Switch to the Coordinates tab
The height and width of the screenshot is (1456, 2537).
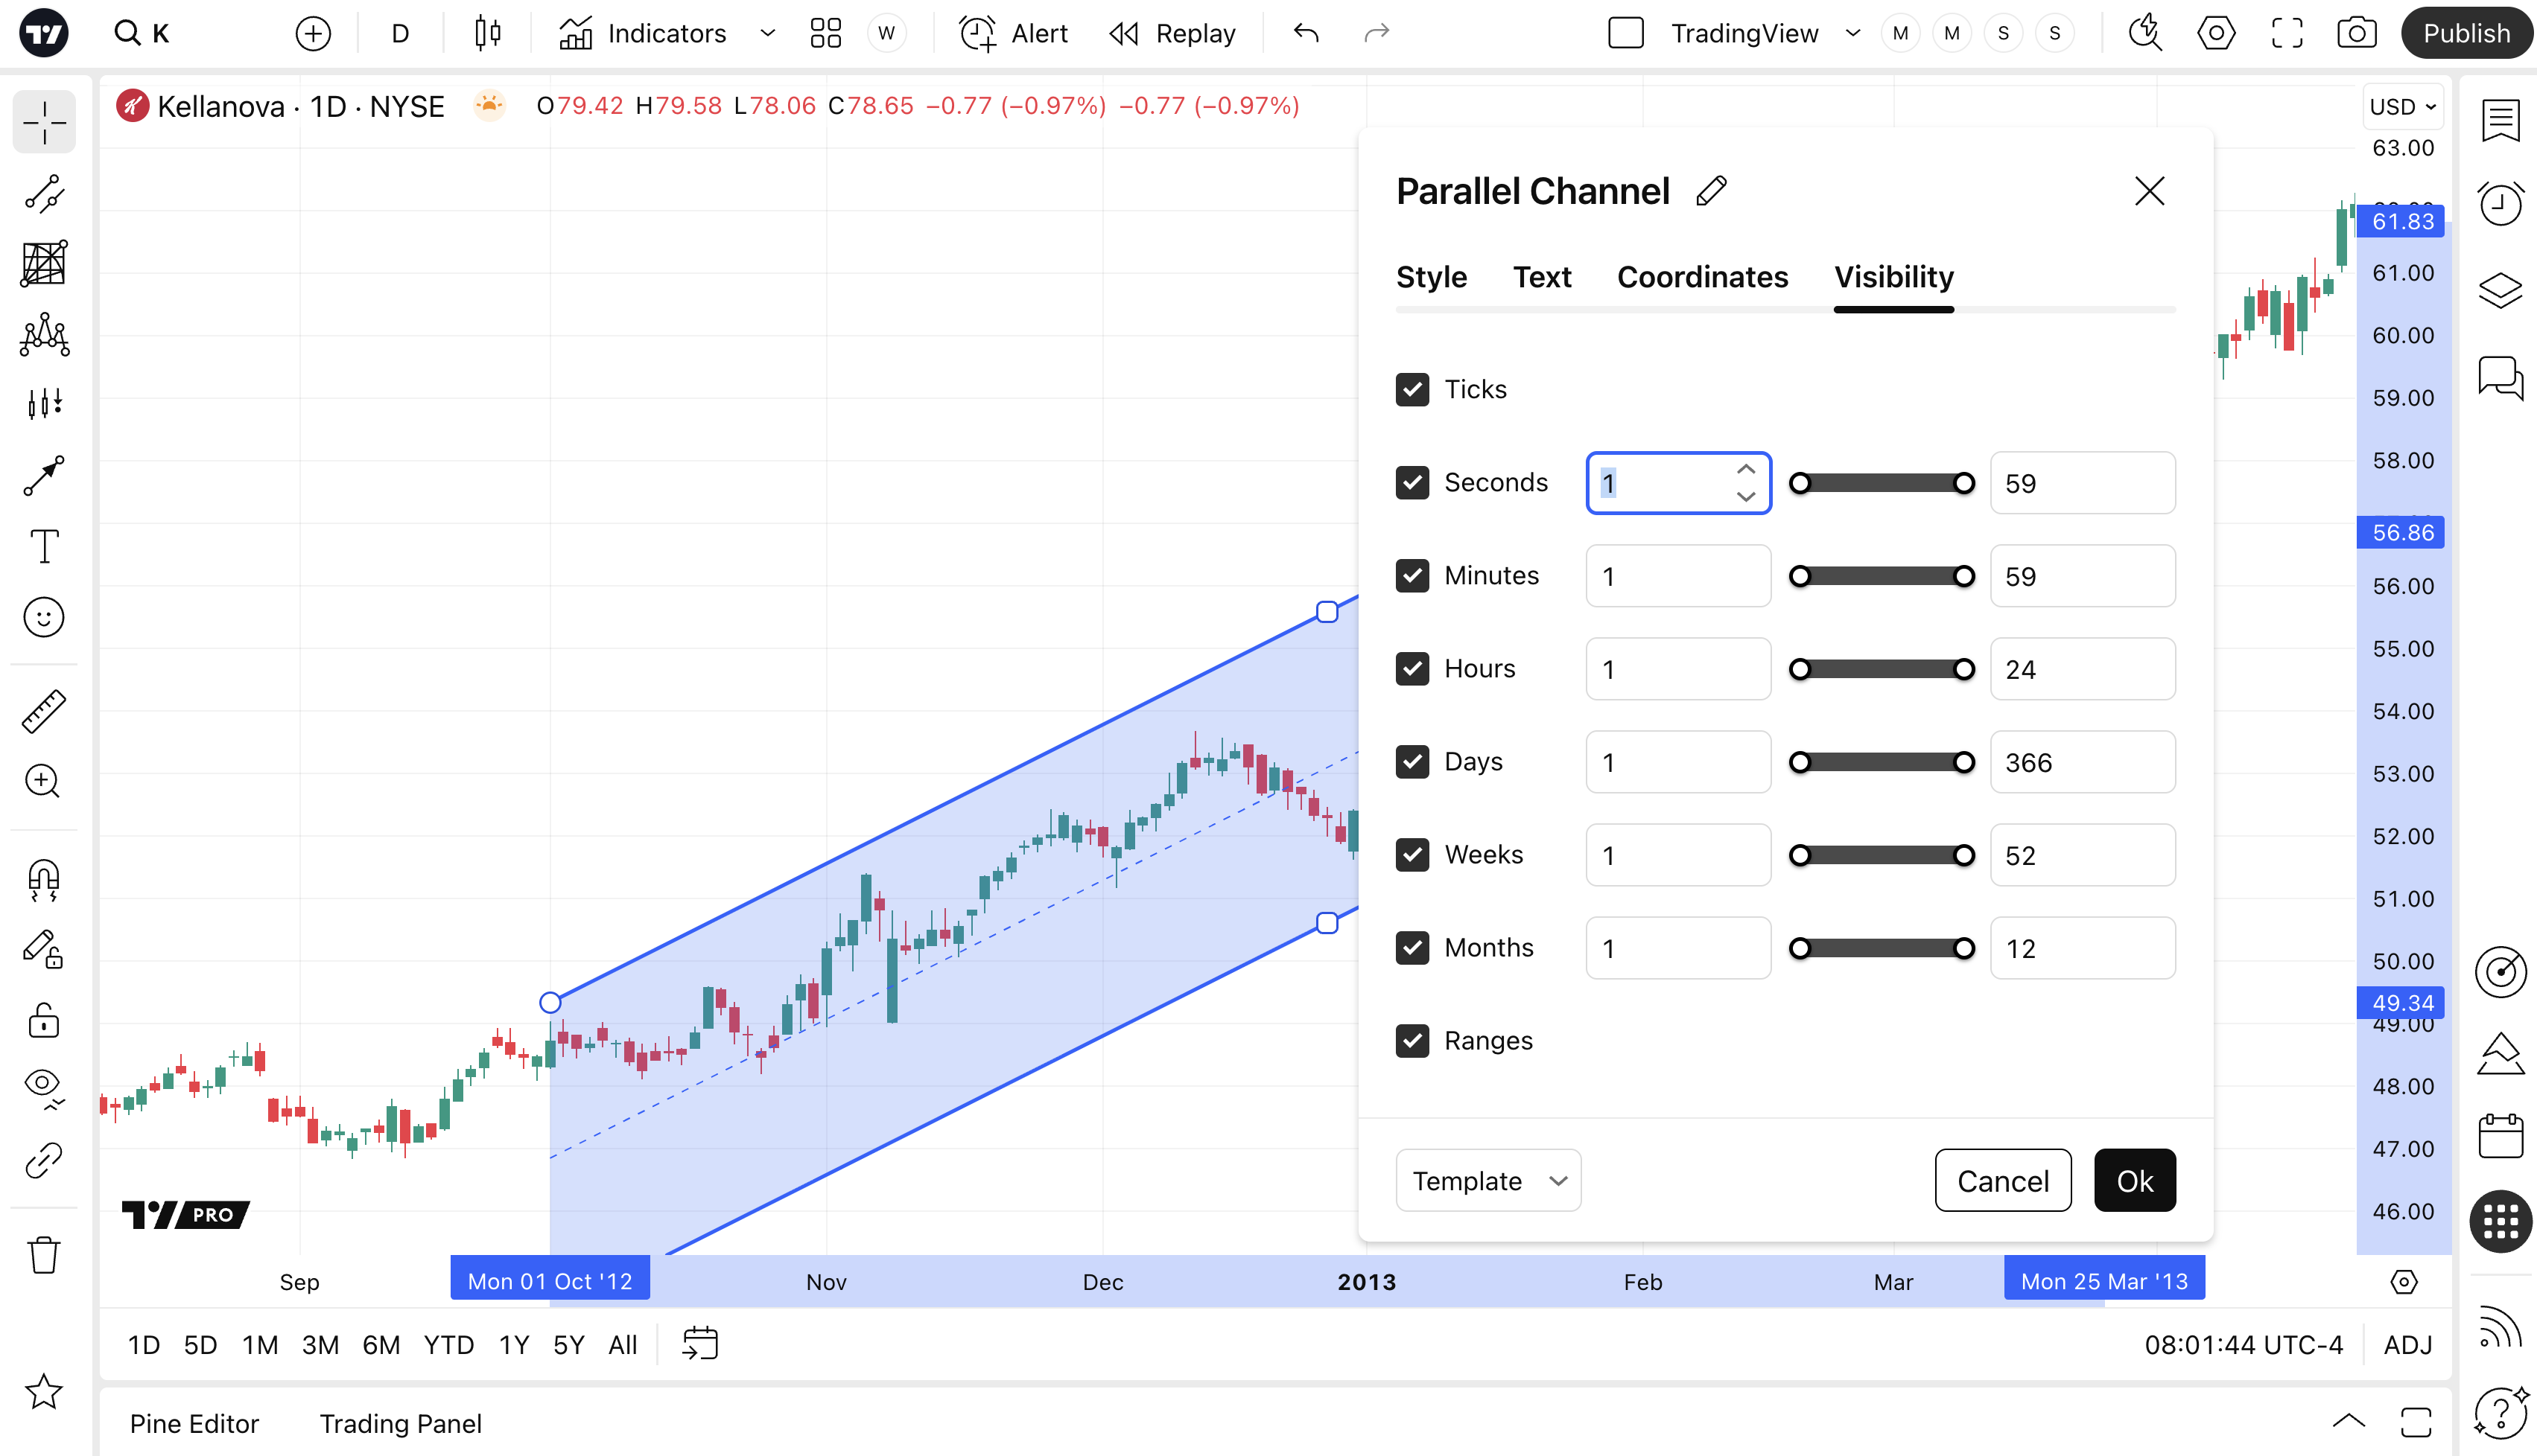click(x=1702, y=277)
